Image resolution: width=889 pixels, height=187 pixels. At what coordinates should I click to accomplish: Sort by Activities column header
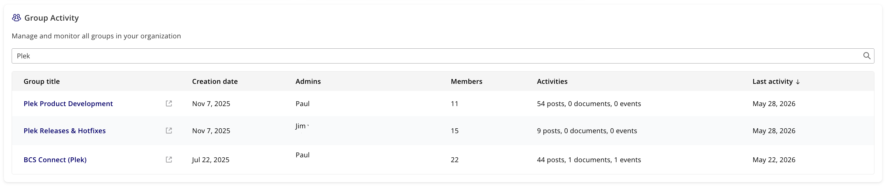[552, 82]
